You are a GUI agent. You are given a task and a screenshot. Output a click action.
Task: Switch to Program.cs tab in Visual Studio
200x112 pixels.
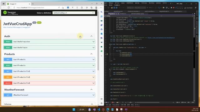pyautogui.click(x=112, y=14)
